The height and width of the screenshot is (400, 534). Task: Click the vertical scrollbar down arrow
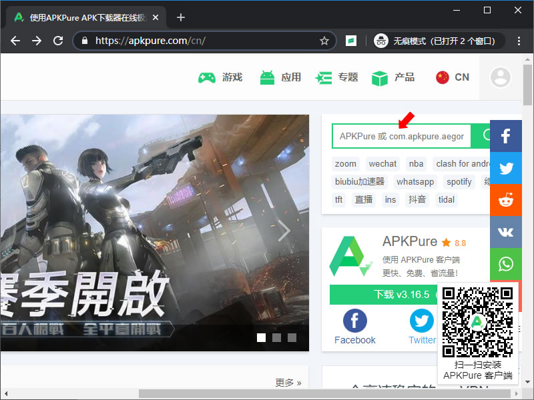coord(527,382)
